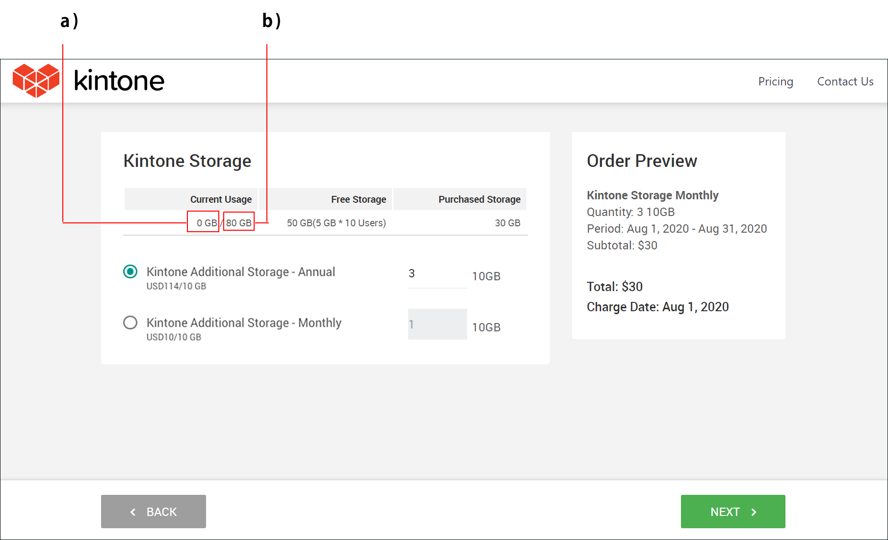Select the Annual additional storage radio button

(x=130, y=271)
